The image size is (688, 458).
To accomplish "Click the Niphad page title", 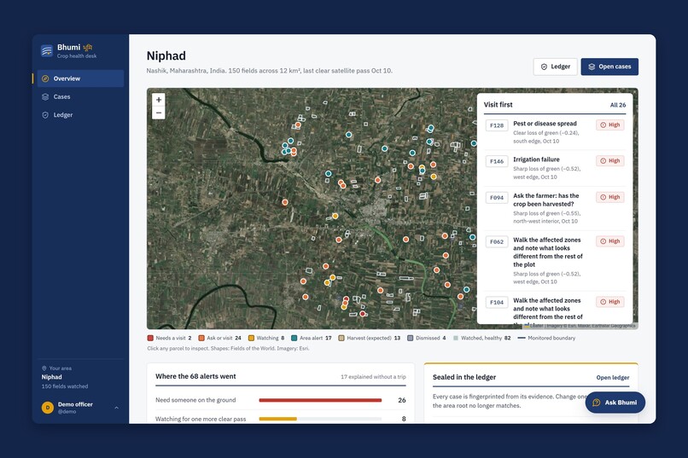I will [x=166, y=55].
